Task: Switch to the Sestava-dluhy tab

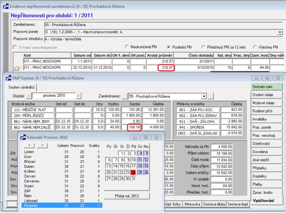Action: [x=214, y=204]
